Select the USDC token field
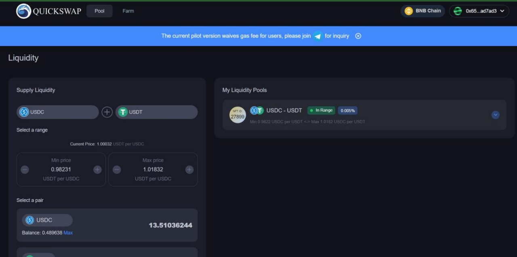The width and height of the screenshot is (517, 257). 58,112
